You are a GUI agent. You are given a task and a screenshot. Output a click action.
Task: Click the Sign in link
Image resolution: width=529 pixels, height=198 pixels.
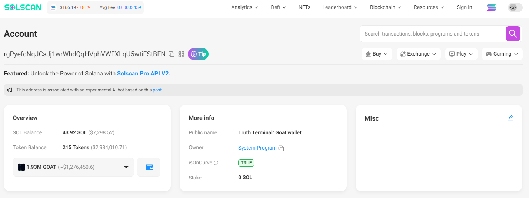[x=464, y=7]
